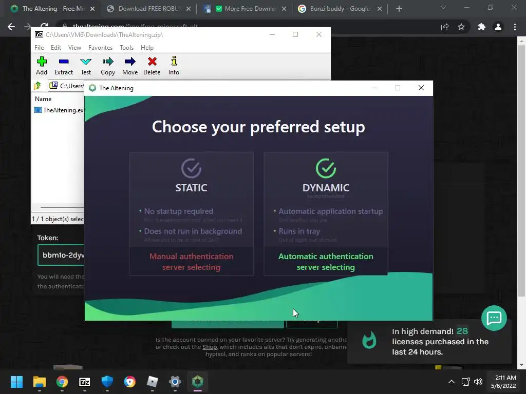Open the Tools menu in 7-Zip

(x=126, y=48)
